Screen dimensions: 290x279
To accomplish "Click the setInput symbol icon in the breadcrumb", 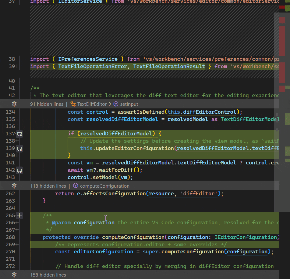I will 116,104.
